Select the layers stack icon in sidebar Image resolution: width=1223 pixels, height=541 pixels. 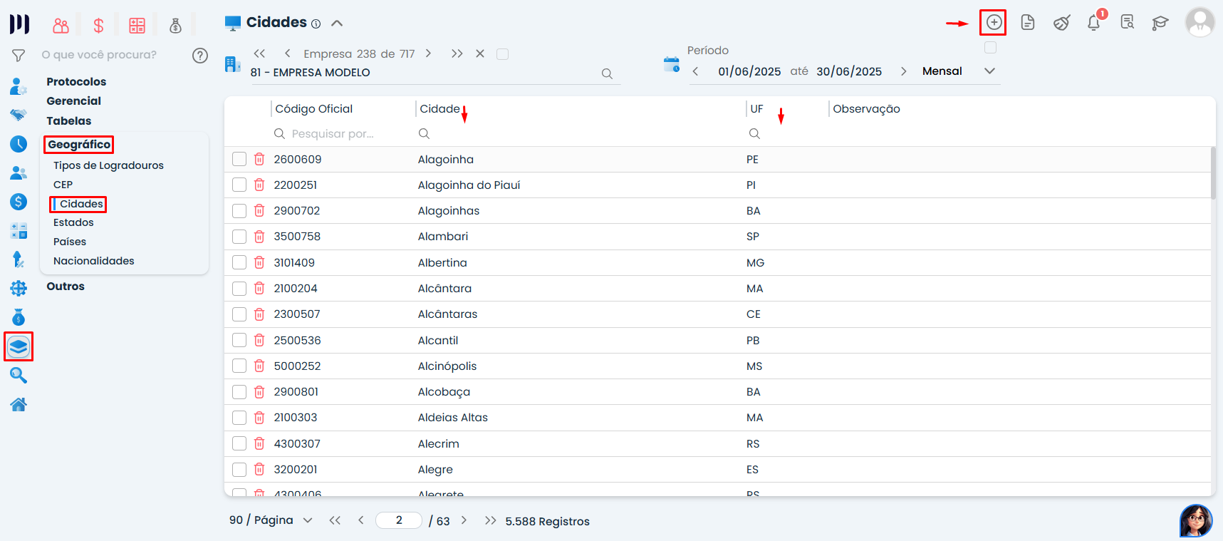coord(19,346)
